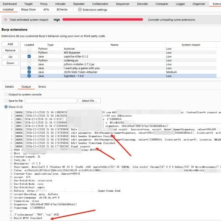This screenshot has height=221, width=221.
Task: Select the jython-installer-2.7.3.jar row
Action: pos(118,64)
